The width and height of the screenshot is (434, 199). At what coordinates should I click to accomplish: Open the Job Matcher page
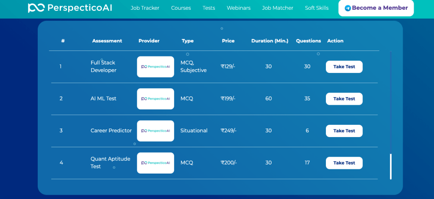point(278,8)
